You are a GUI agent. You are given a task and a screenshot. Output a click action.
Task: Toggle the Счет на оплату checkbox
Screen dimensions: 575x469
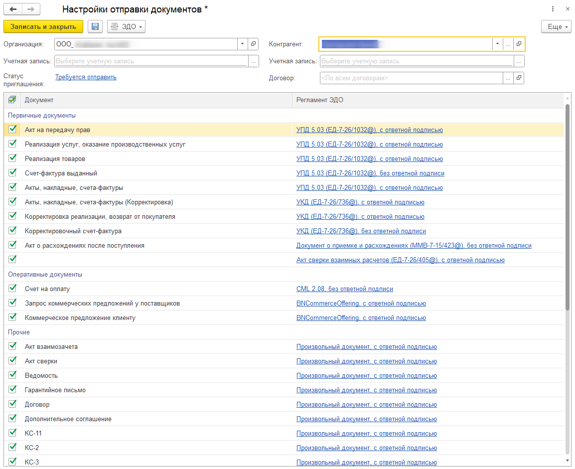tap(12, 289)
